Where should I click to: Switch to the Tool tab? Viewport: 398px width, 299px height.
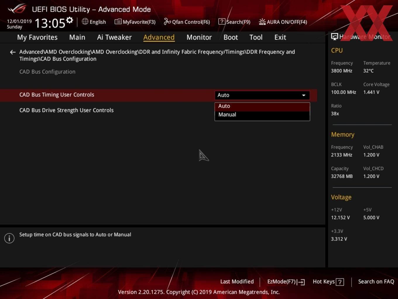(x=256, y=37)
